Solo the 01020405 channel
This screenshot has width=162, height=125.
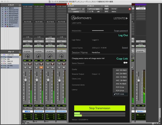pos(59,67)
